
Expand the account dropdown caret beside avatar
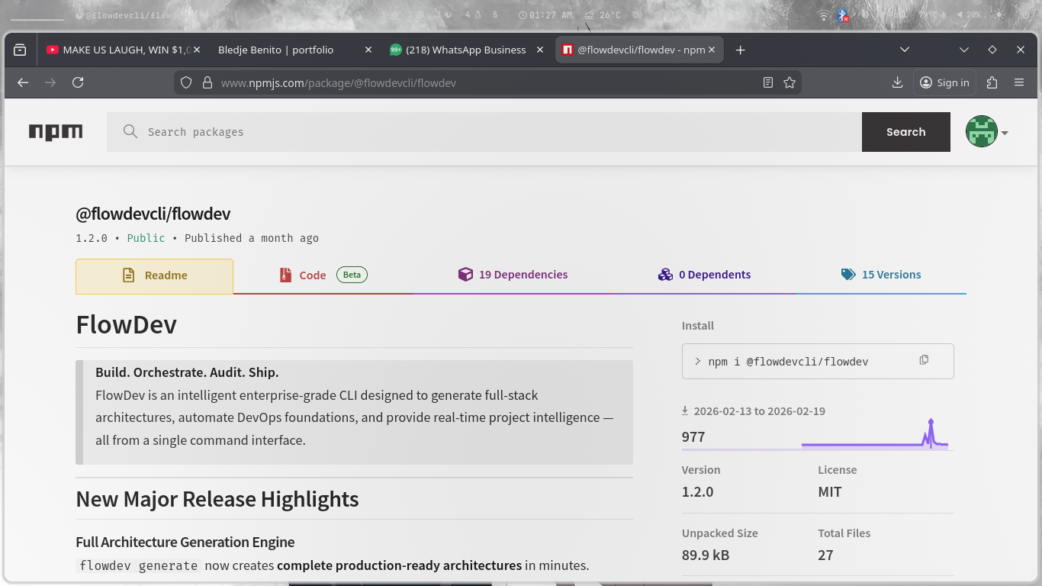[1005, 133]
